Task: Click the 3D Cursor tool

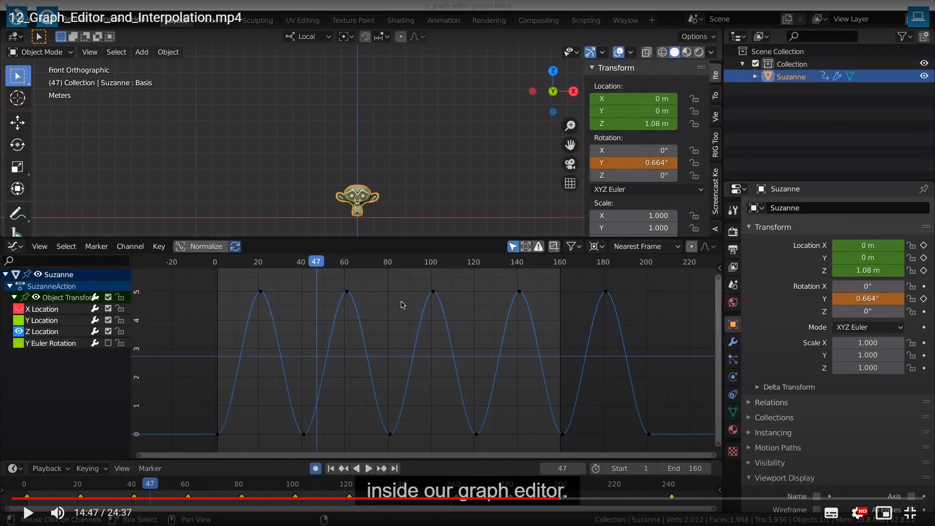Action: pyautogui.click(x=18, y=98)
